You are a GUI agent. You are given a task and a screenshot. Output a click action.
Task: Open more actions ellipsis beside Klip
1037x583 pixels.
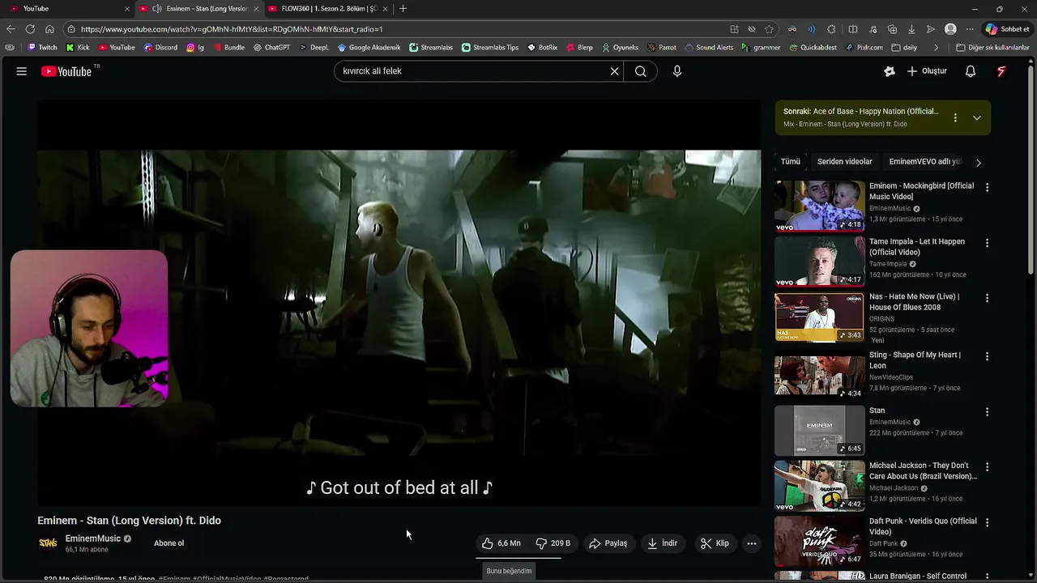coord(752,543)
